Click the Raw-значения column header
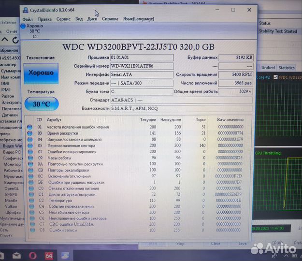Screen dimensions: 302x261 pos(230,119)
